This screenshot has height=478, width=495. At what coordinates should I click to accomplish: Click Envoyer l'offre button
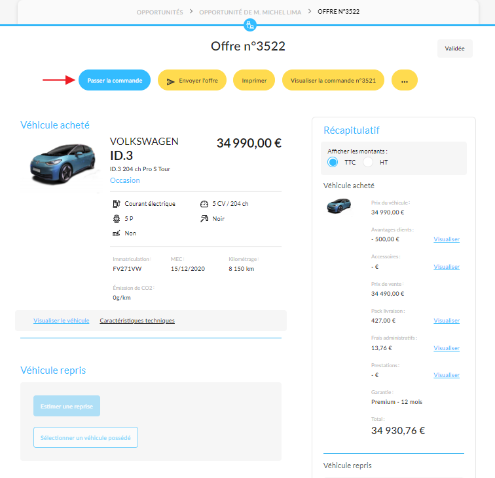192,80
